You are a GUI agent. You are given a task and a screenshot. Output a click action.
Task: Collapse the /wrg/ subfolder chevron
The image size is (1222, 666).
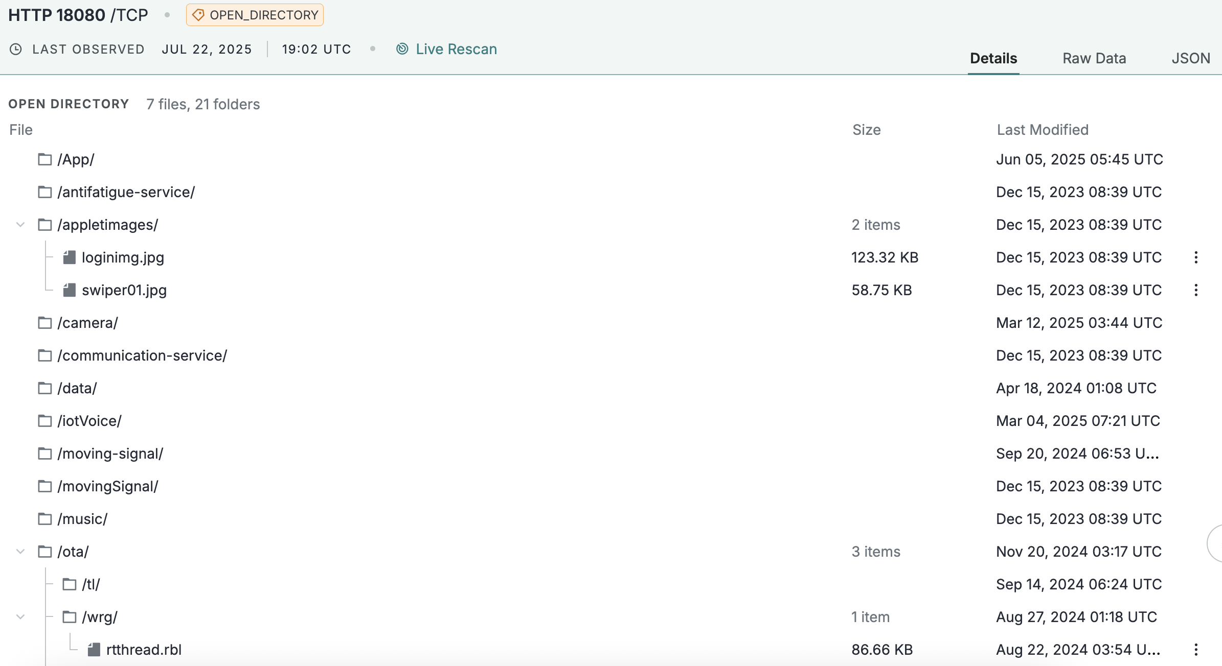(20, 617)
